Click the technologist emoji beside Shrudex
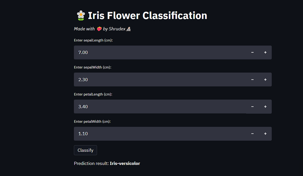This screenshot has width=303, height=176. tap(129, 29)
